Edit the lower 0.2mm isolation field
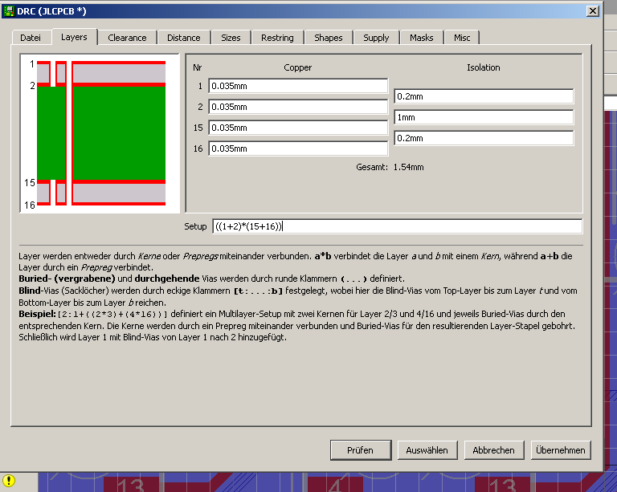This screenshot has height=492, width=617. 484,138
